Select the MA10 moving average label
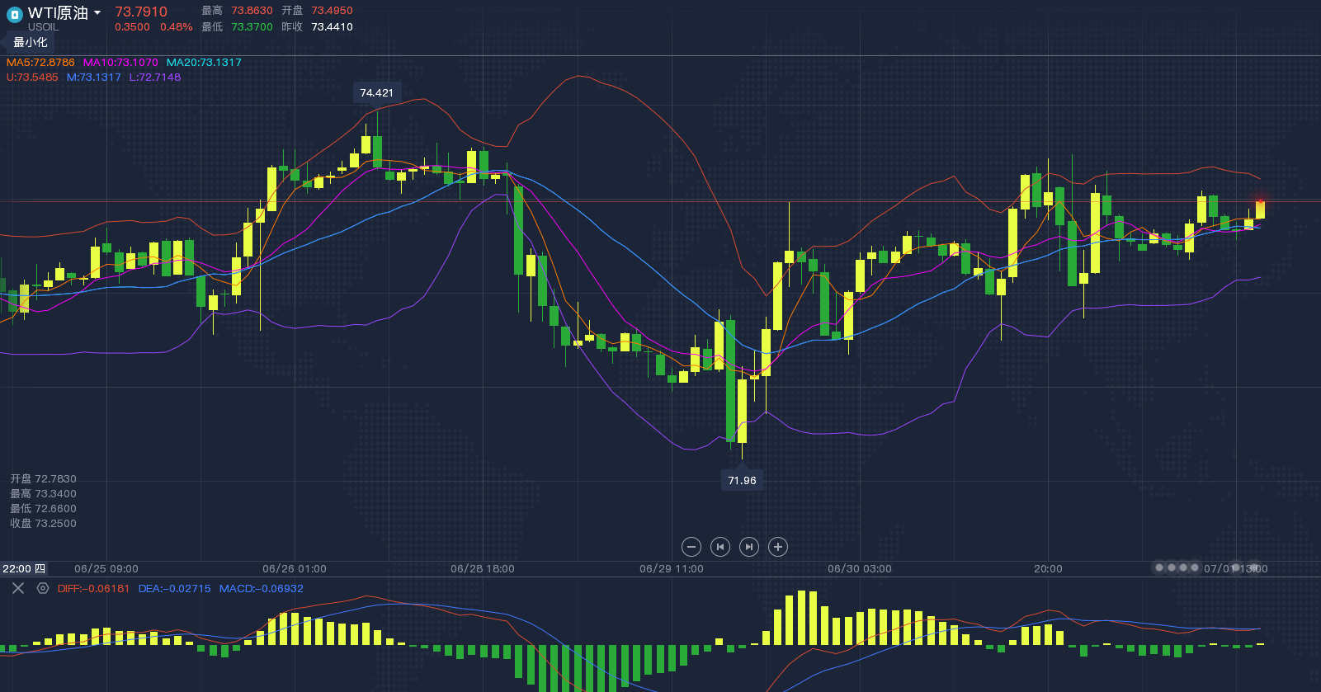This screenshot has width=1321, height=692. click(x=120, y=63)
